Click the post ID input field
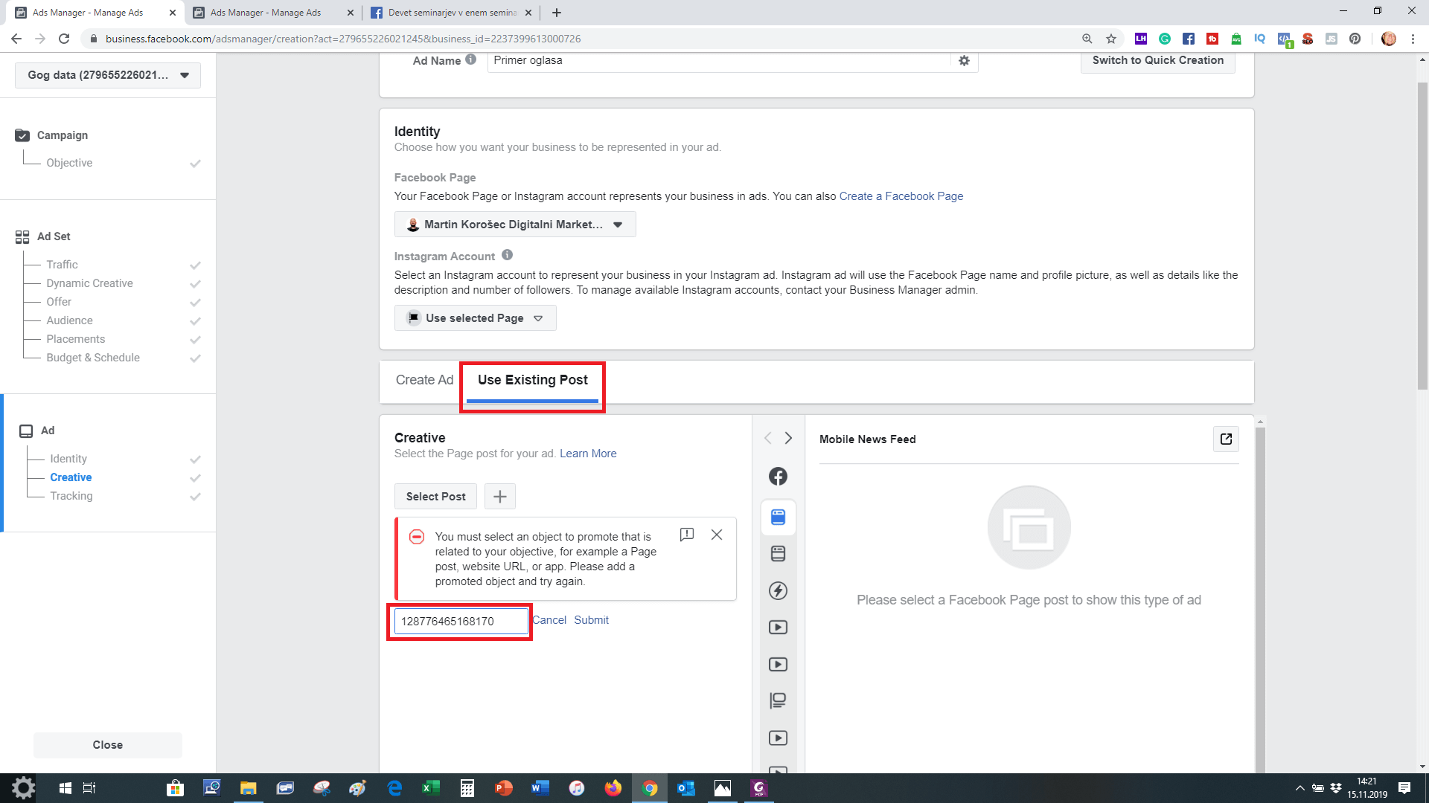 (x=461, y=622)
